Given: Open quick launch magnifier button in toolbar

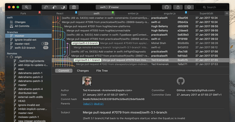Looking at the screenshot, I should (x=26, y=7).
